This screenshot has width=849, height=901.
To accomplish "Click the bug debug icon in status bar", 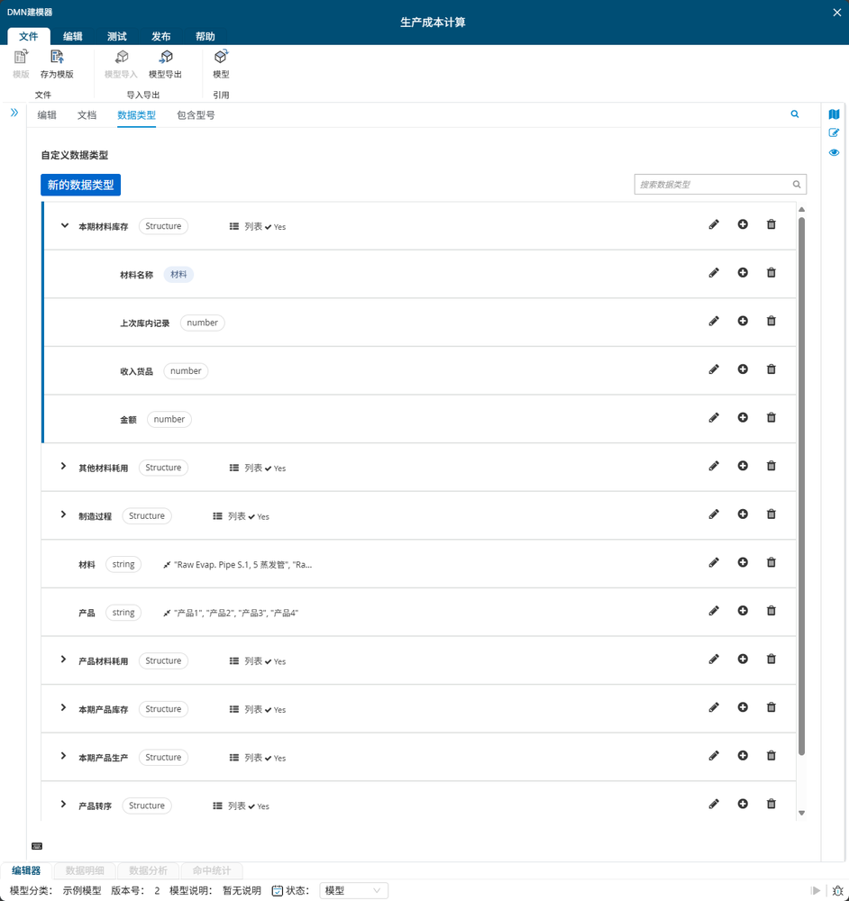I will tap(837, 890).
